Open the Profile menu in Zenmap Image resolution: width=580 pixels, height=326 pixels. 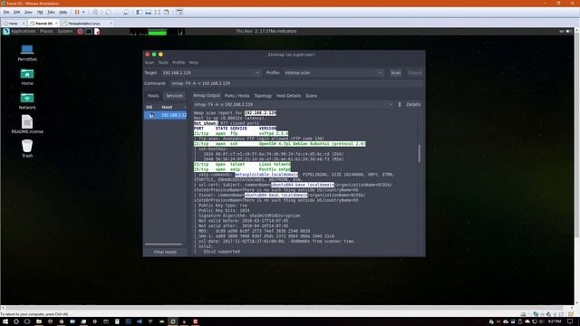[179, 62]
